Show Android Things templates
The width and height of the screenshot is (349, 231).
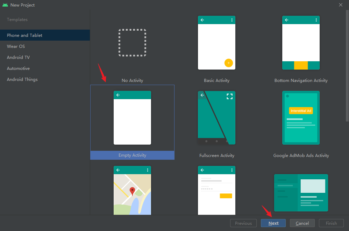(45, 80)
